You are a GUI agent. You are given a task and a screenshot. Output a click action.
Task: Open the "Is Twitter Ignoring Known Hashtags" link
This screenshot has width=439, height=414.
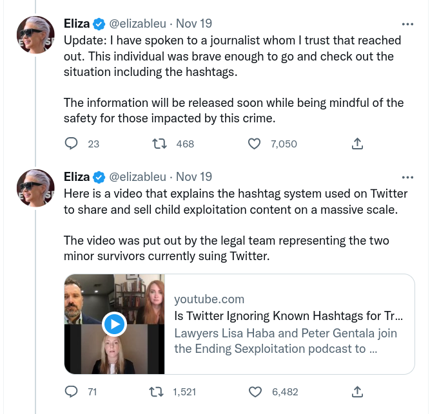click(x=289, y=316)
